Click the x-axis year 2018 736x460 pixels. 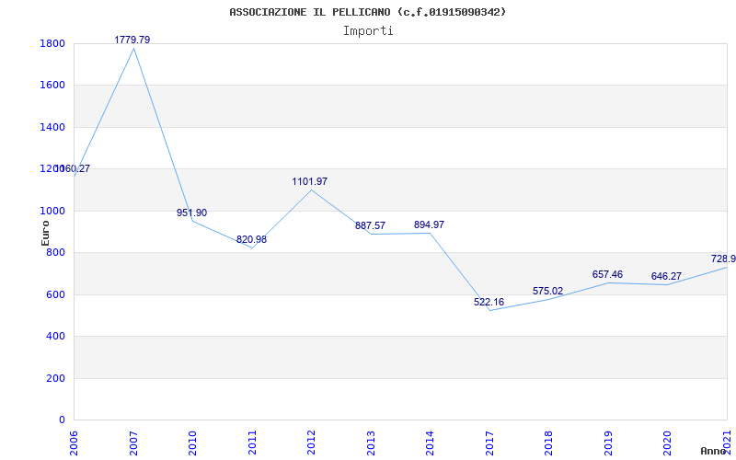(x=548, y=443)
